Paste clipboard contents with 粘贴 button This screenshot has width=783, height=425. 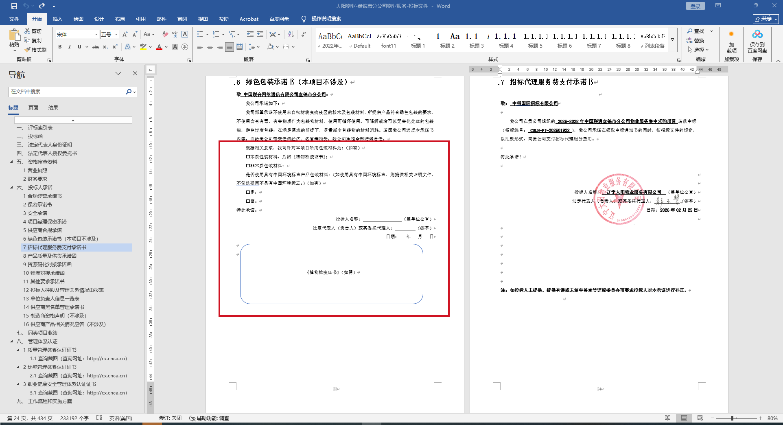tap(15, 40)
